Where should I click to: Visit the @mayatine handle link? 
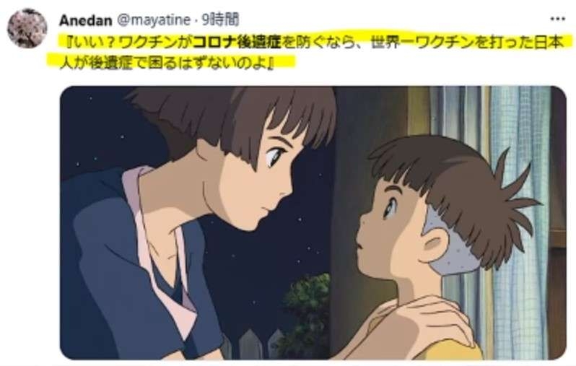(153, 19)
